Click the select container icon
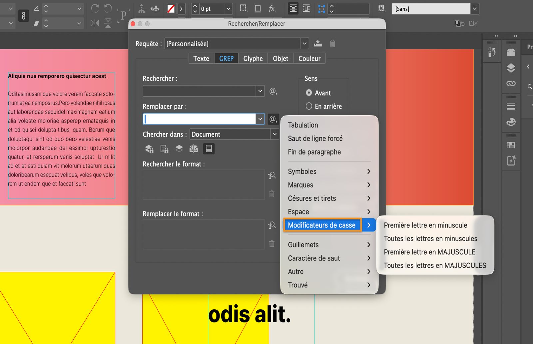Image resolution: width=533 pixels, height=344 pixels. click(x=142, y=9)
